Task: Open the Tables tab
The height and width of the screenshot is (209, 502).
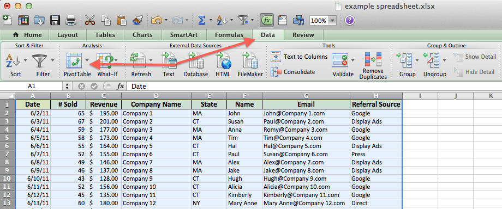Action: pos(105,35)
